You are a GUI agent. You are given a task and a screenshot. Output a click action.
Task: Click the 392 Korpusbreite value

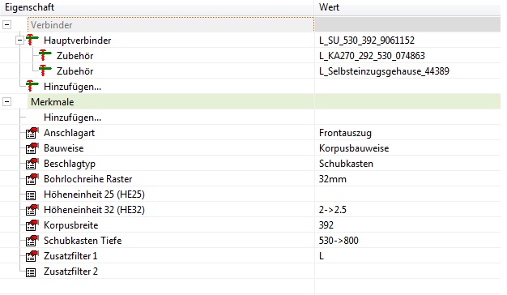pyautogui.click(x=326, y=225)
